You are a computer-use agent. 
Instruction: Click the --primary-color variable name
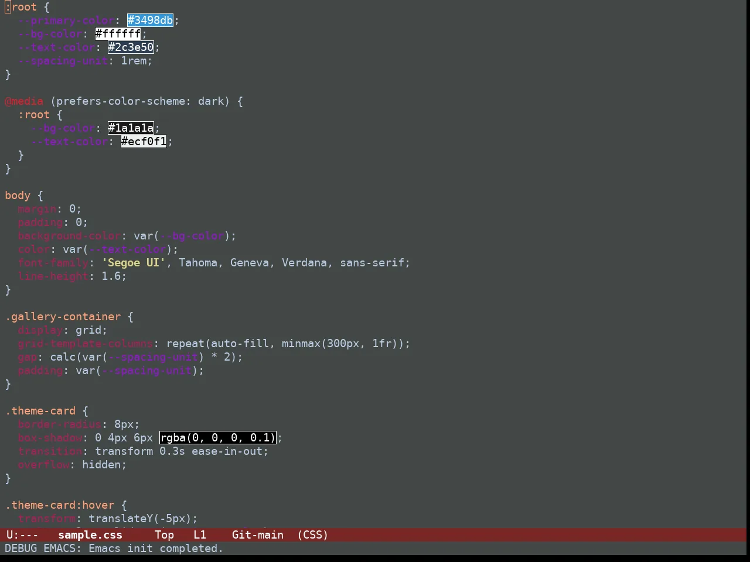tap(66, 20)
